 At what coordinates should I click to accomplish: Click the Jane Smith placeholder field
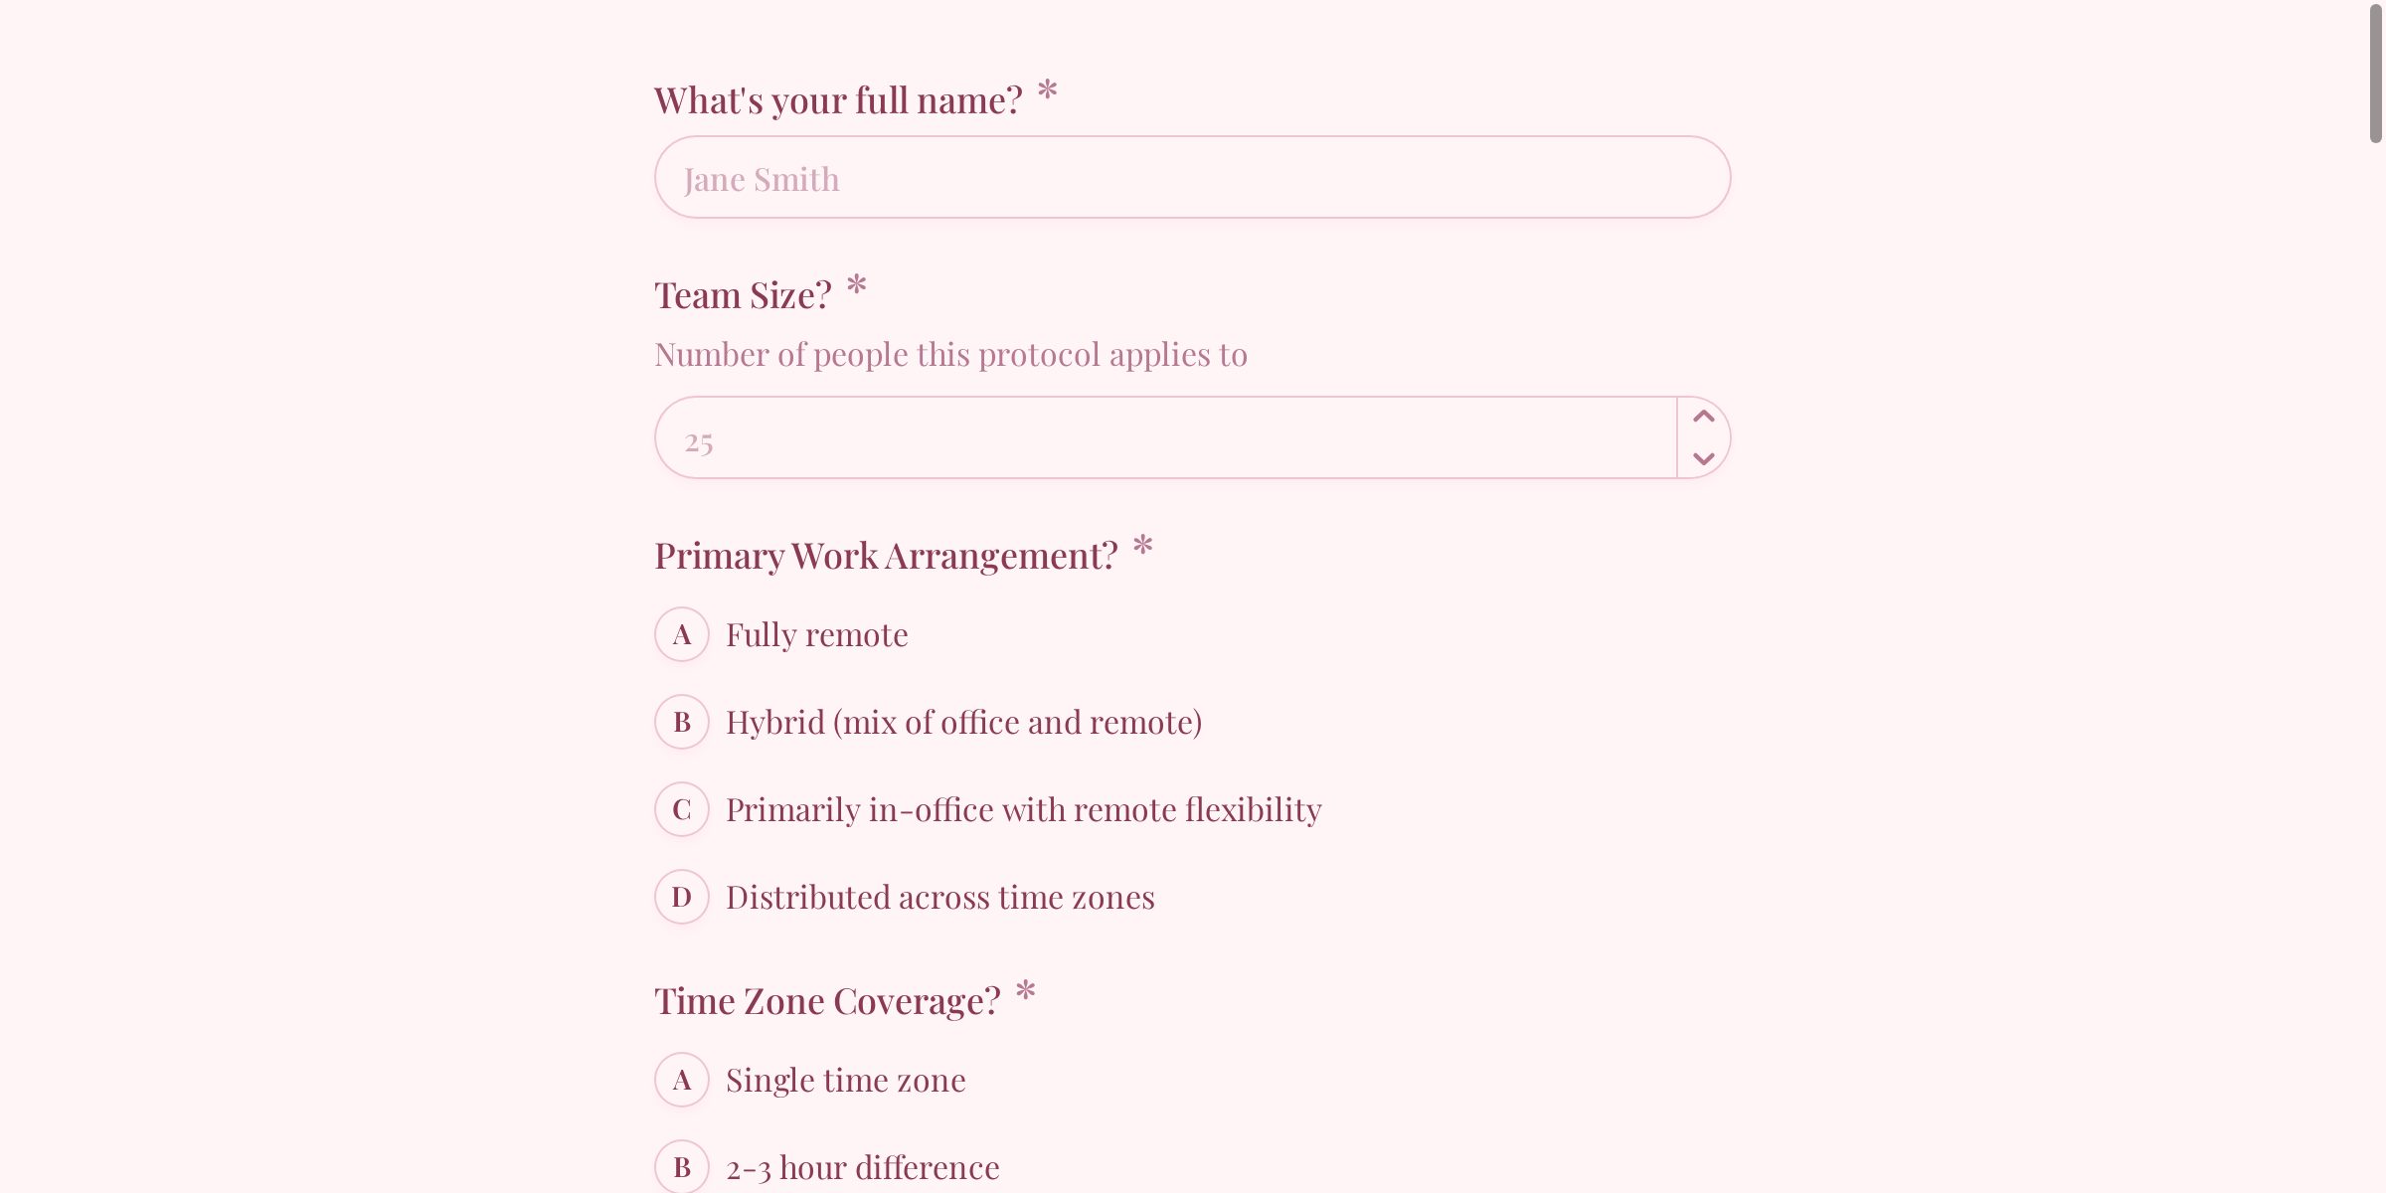1191,177
